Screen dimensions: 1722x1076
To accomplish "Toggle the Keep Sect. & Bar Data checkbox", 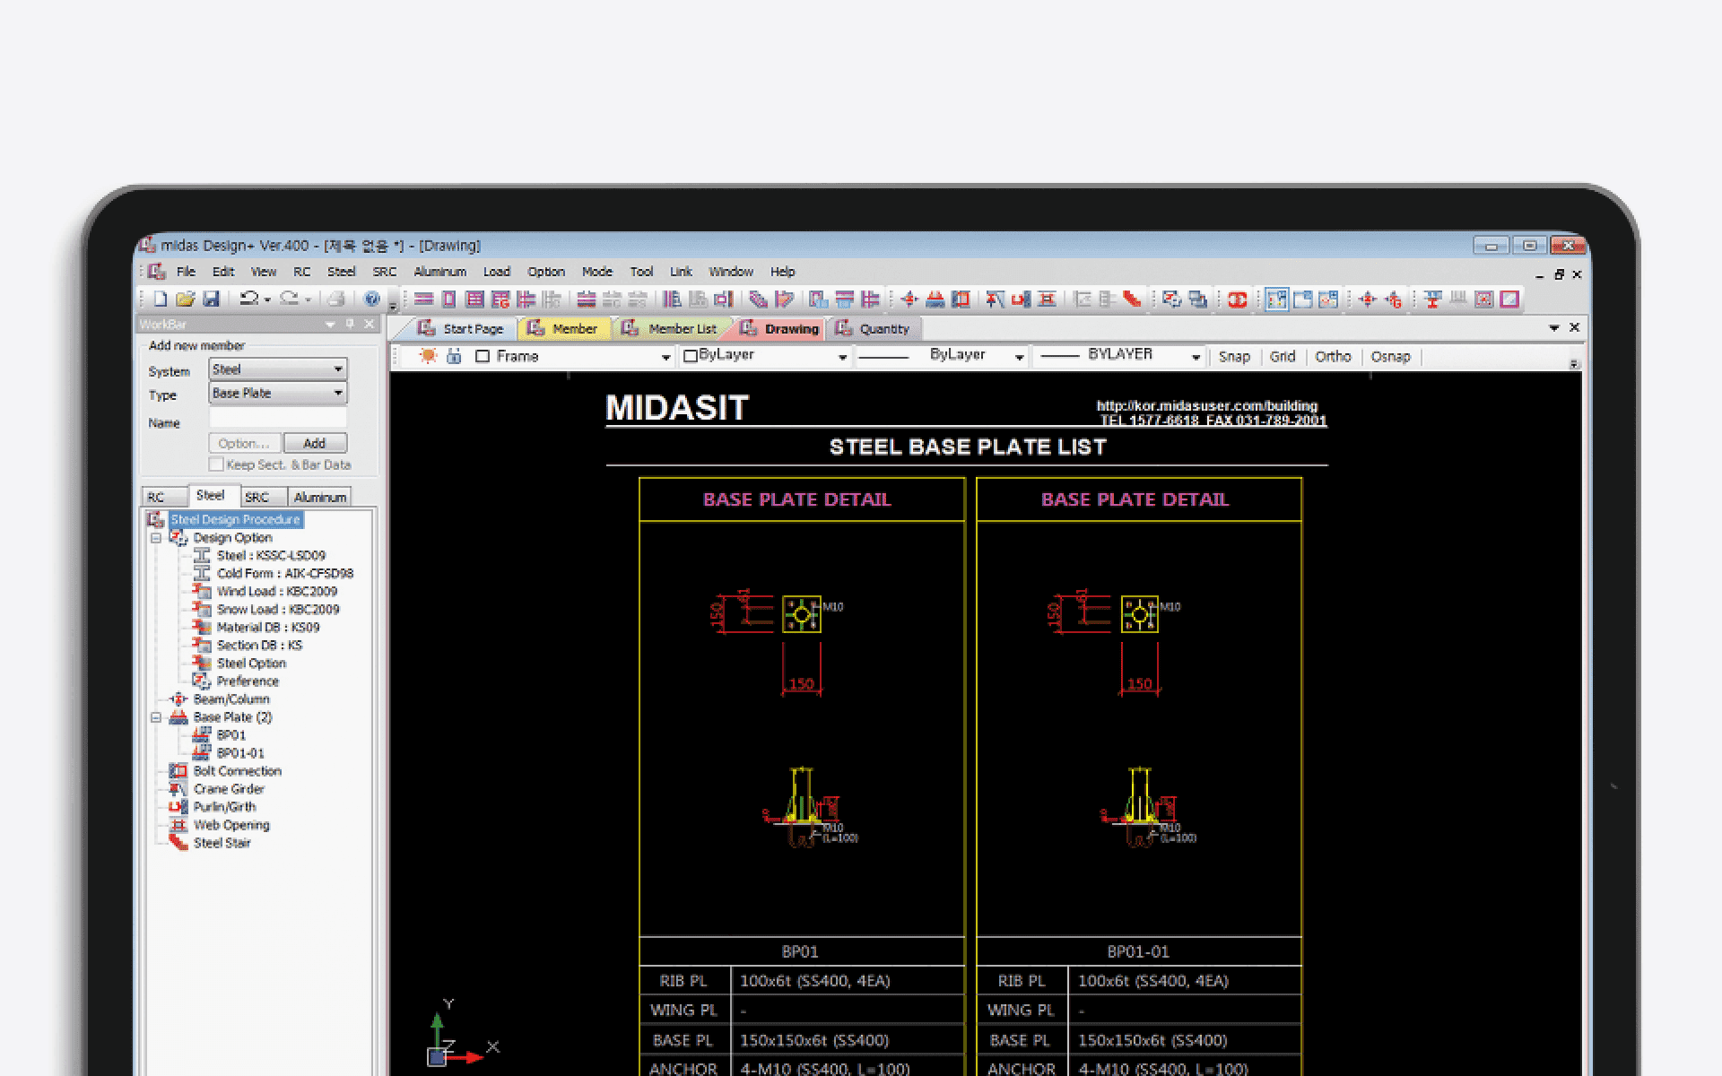I will (216, 464).
